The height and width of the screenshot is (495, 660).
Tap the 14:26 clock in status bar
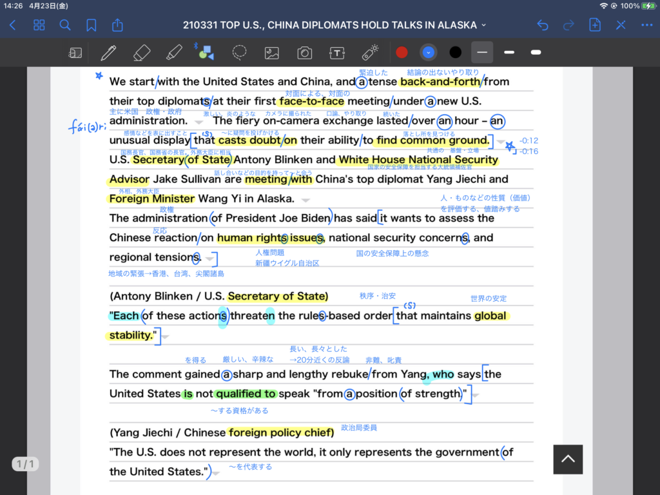point(13,6)
